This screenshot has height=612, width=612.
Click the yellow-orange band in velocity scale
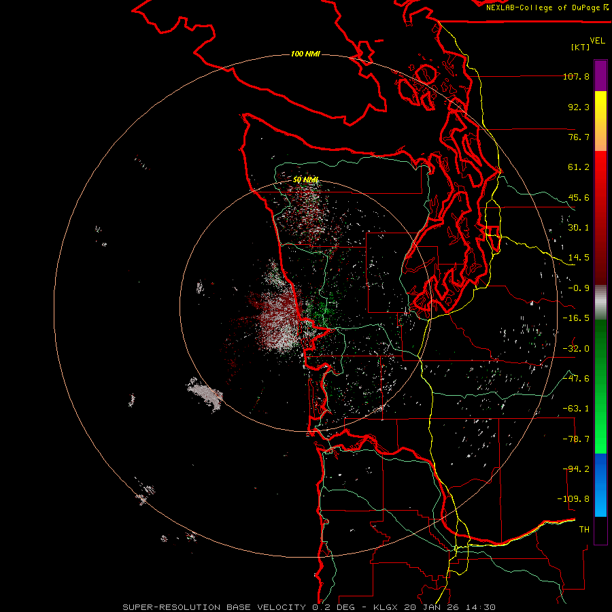coord(600,121)
